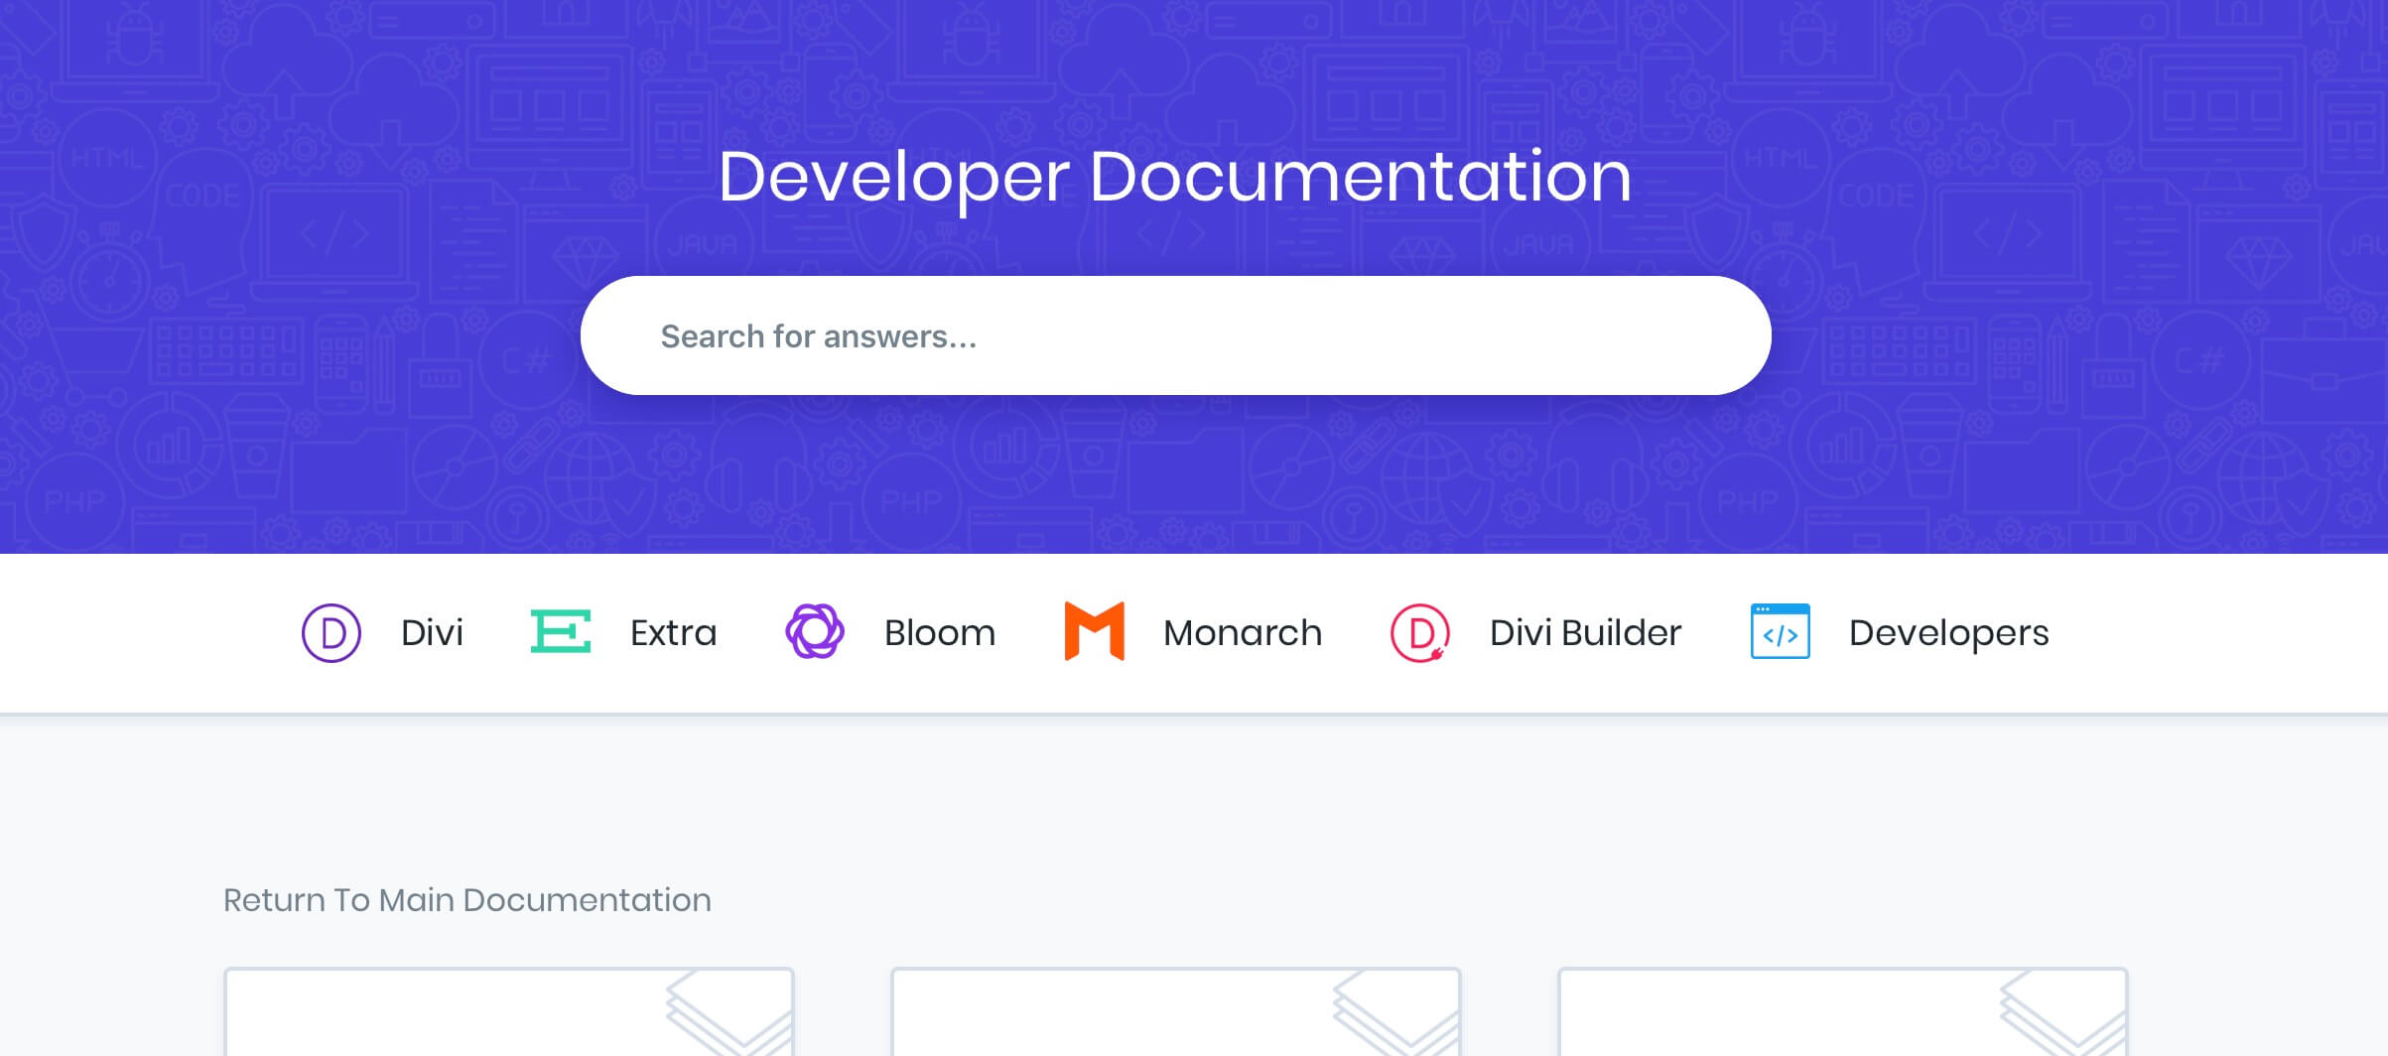Viewport: 2388px width, 1056px height.
Task: Click the blue Developers code icon
Action: pyautogui.click(x=1781, y=631)
